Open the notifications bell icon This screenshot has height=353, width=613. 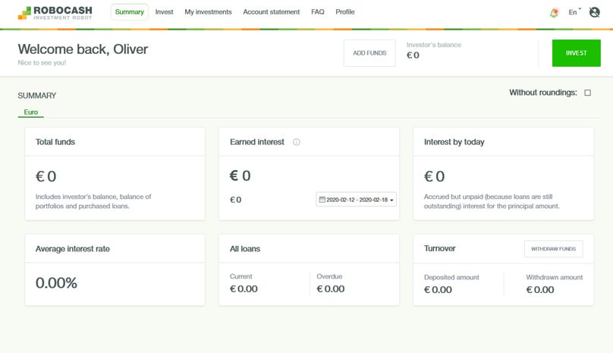pyautogui.click(x=554, y=12)
